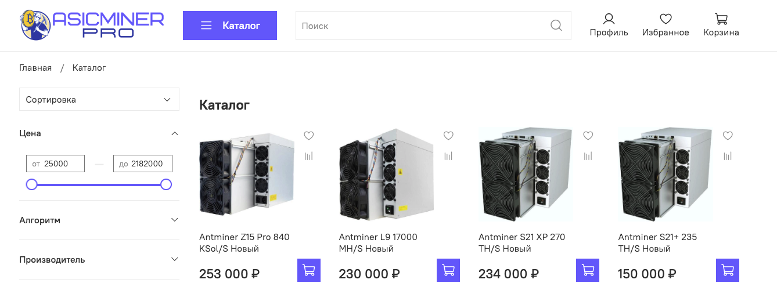Compare the Antminer S21+ 235
This screenshot has height=294, width=777.
click(x=728, y=156)
